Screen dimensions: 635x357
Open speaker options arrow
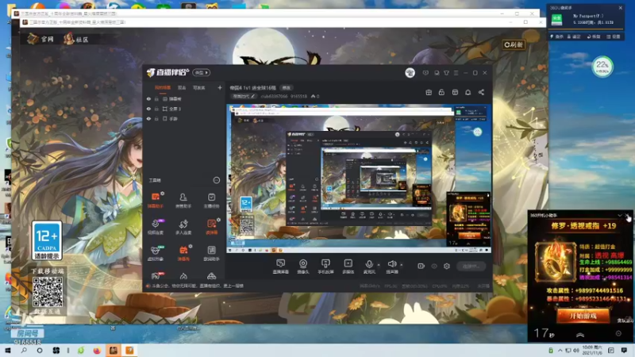click(x=402, y=265)
